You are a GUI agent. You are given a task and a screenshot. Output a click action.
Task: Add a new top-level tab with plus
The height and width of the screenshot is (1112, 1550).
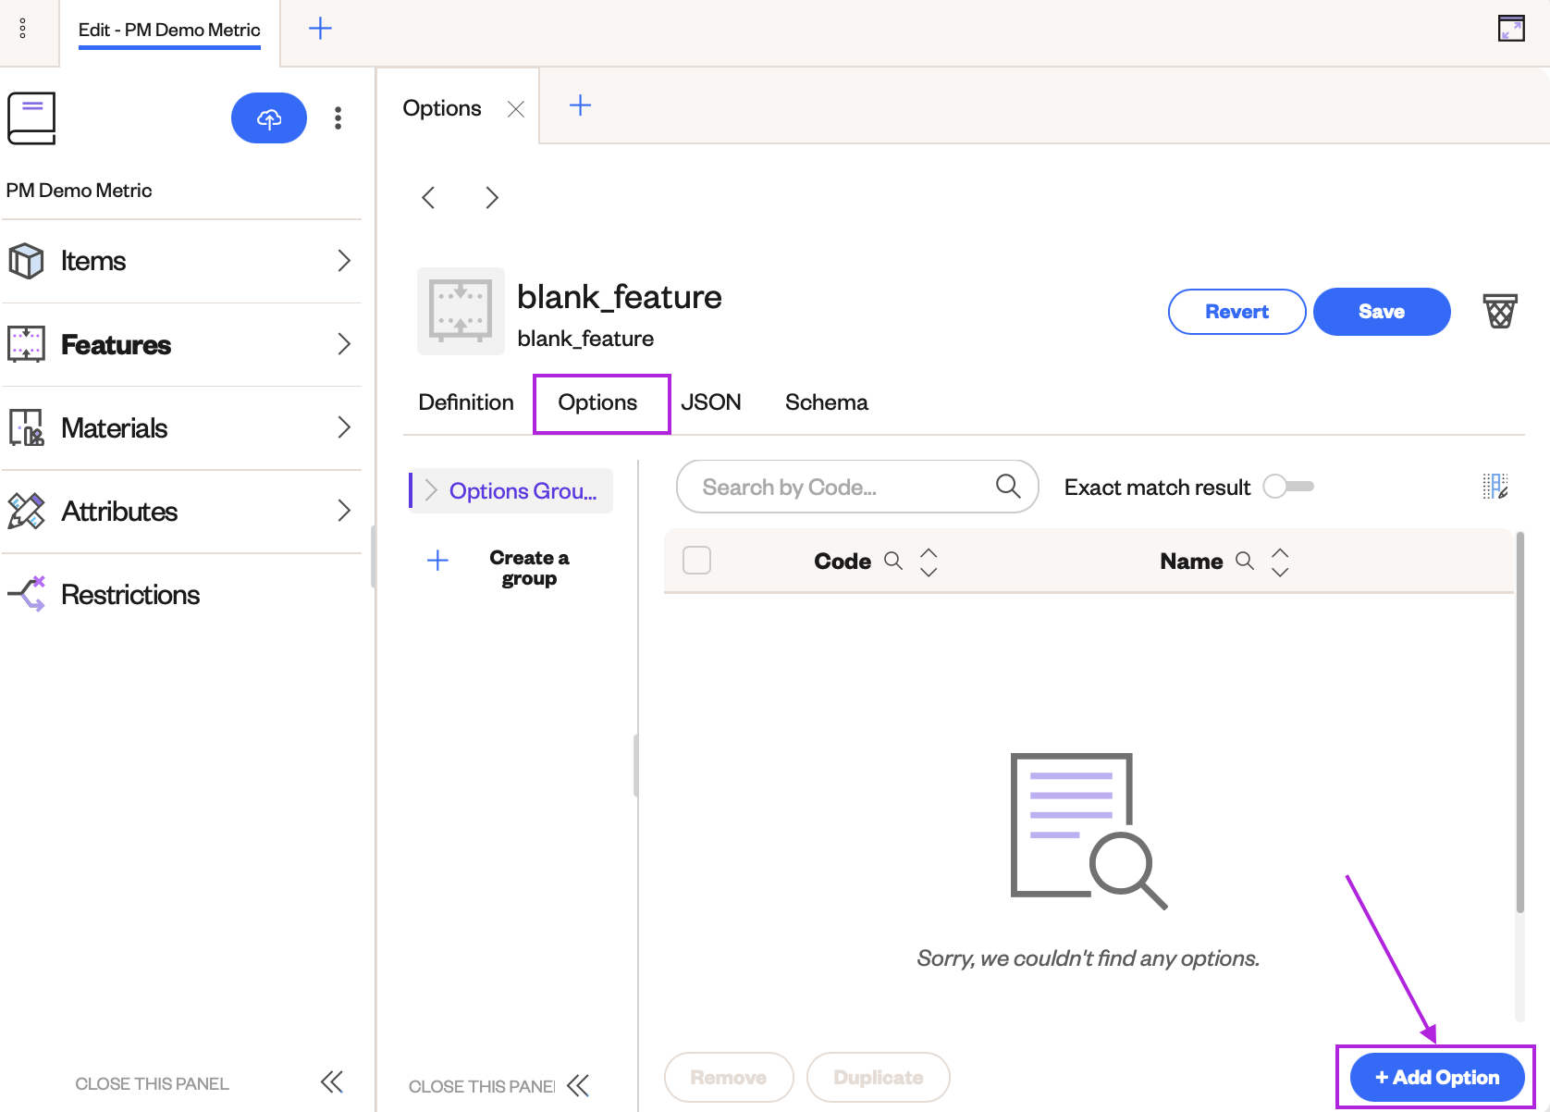pos(320,29)
